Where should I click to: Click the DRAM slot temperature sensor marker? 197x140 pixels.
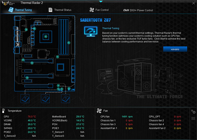[69, 43]
